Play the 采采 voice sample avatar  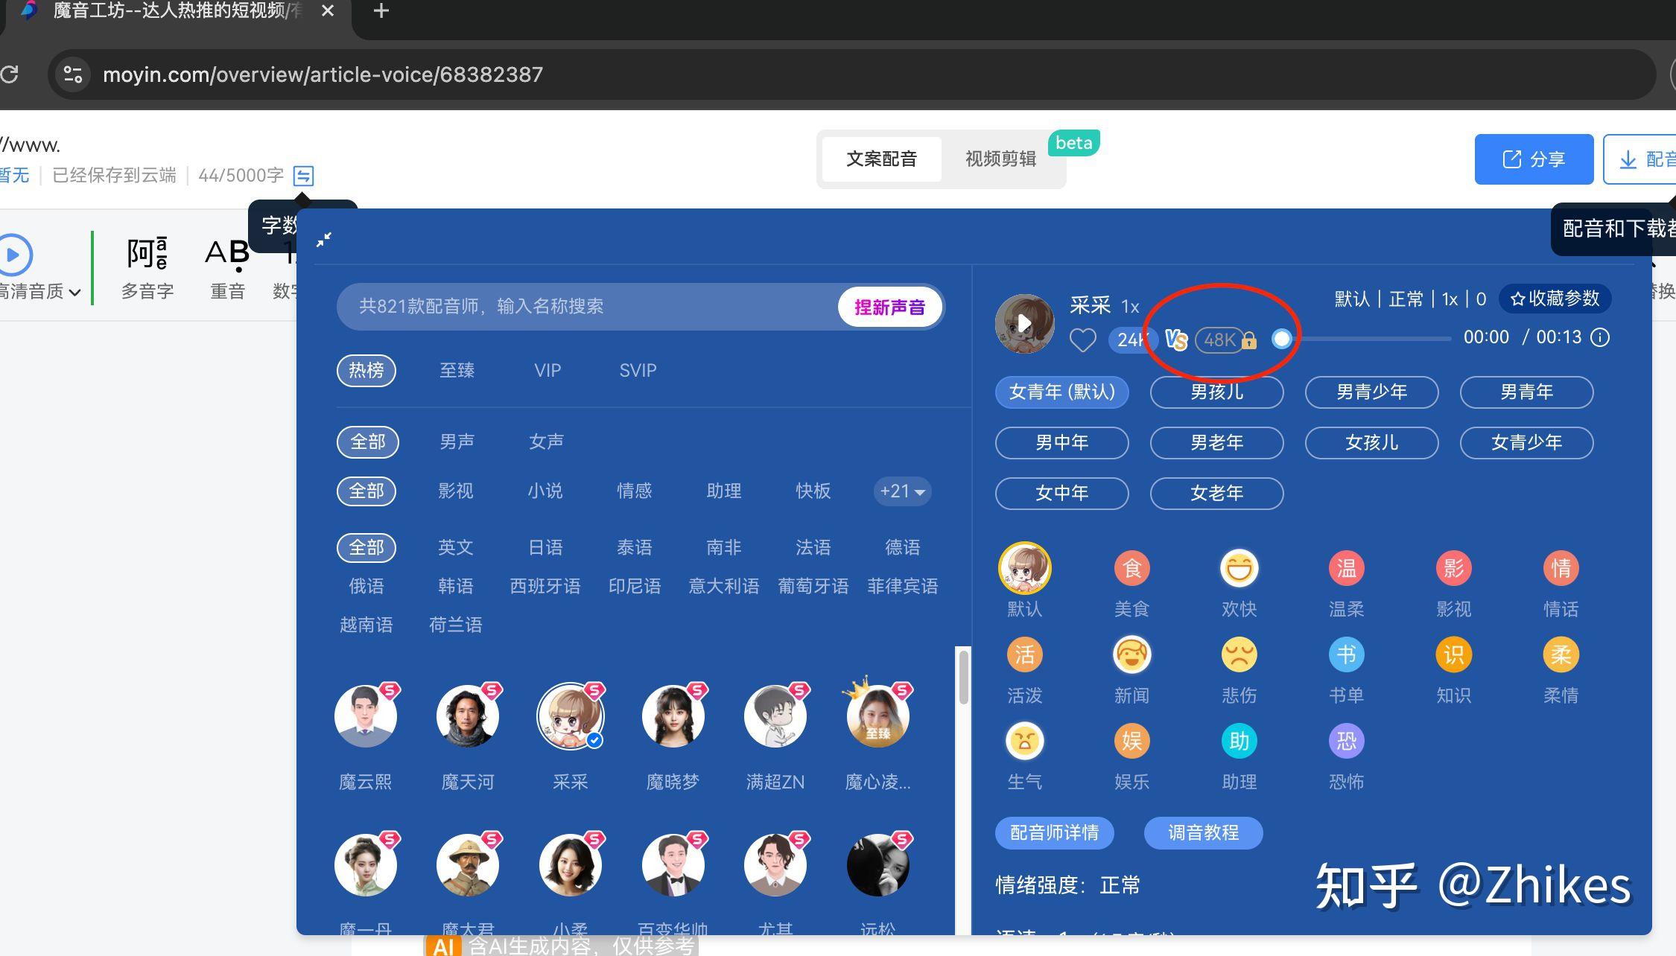pyautogui.click(x=1024, y=323)
